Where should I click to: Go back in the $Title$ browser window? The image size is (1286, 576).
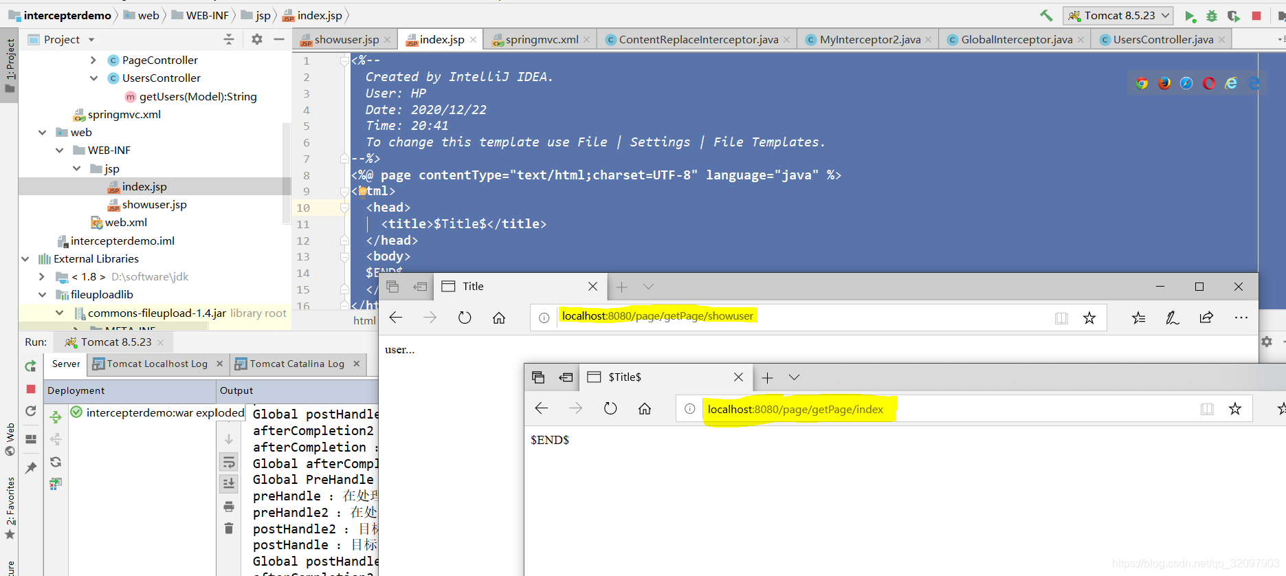click(x=542, y=409)
